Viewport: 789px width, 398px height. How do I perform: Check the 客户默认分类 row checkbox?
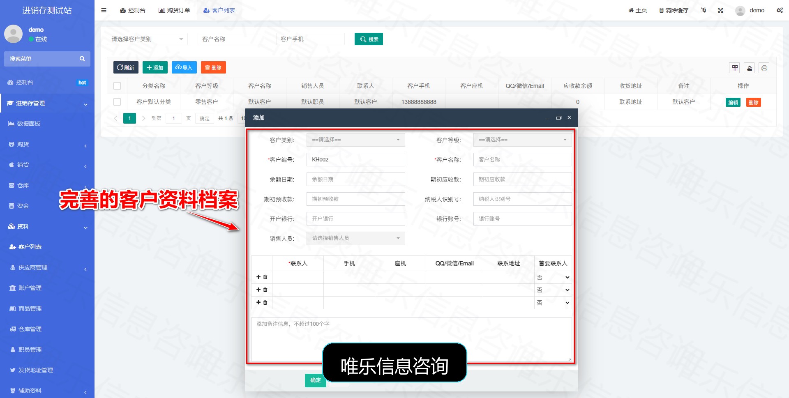pos(117,102)
